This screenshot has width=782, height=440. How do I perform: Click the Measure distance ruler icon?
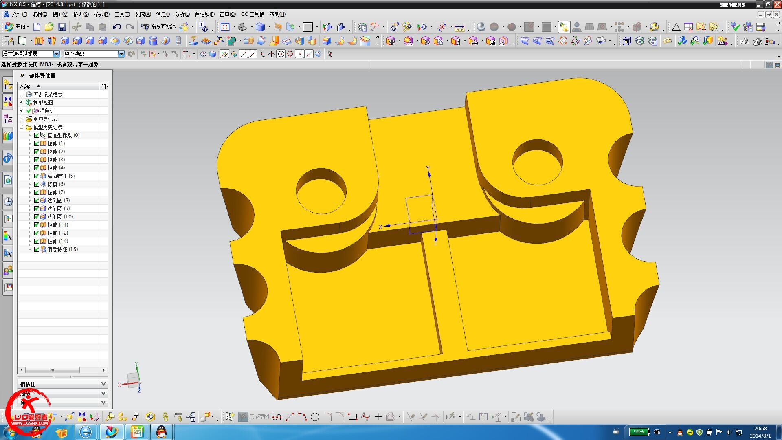tap(459, 27)
